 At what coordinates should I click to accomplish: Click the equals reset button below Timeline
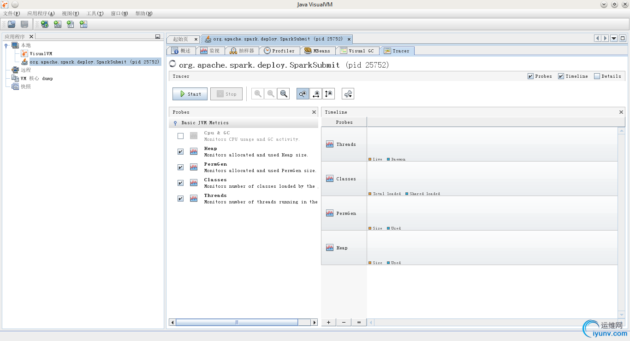pyautogui.click(x=359, y=323)
